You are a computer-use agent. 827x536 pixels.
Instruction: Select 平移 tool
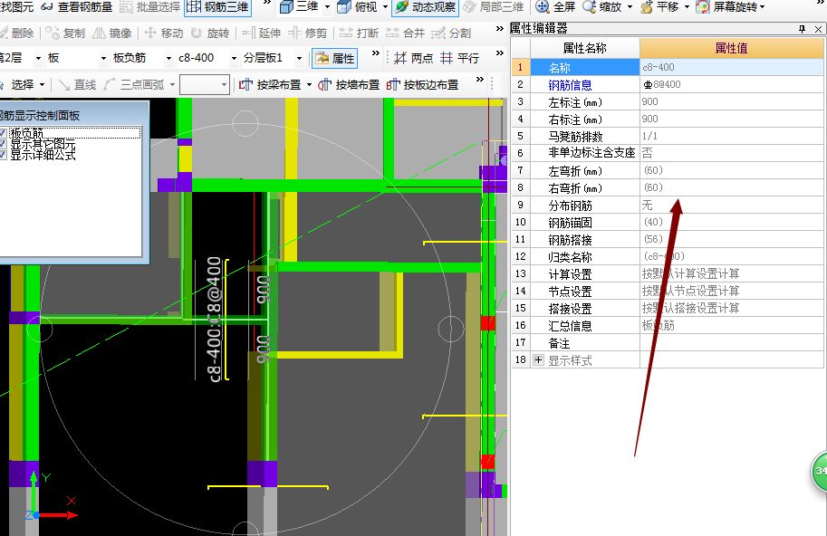659,7
